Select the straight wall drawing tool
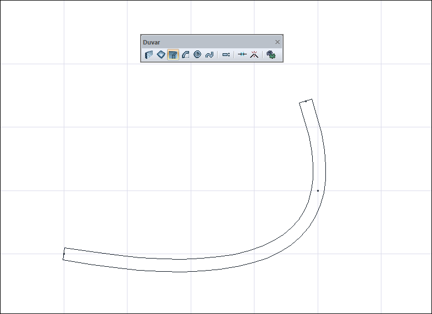Image resolution: width=432 pixels, height=314 pixels. click(x=149, y=54)
